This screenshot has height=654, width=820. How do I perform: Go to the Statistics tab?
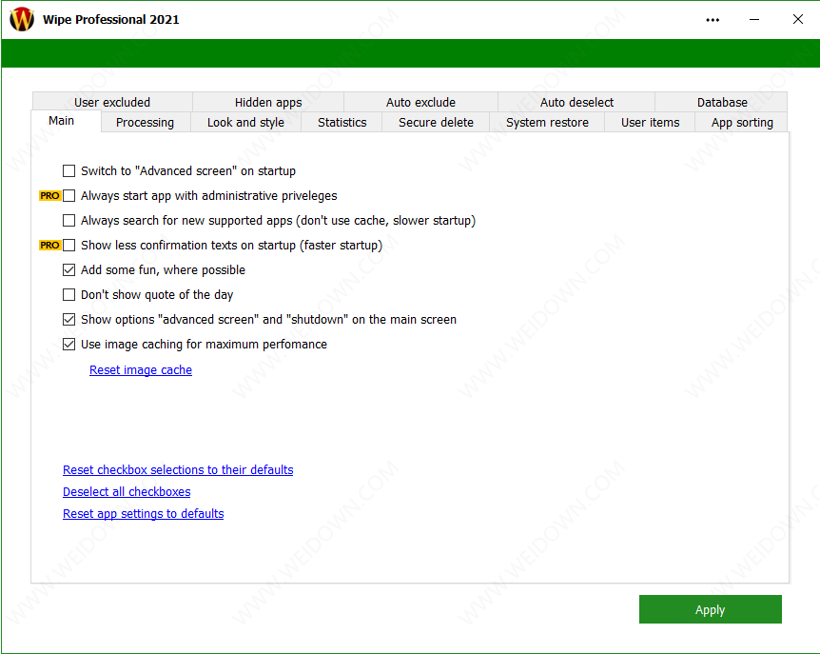pyautogui.click(x=342, y=123)
